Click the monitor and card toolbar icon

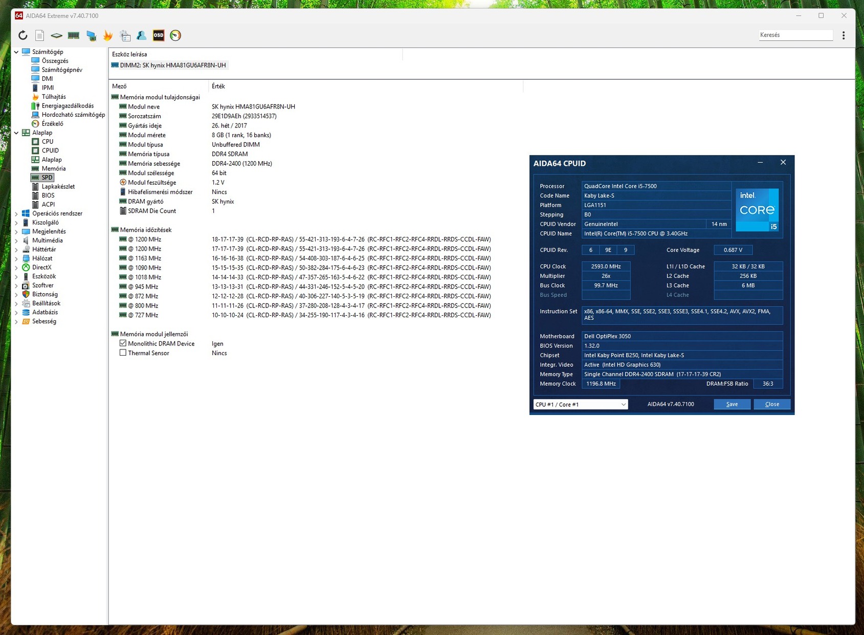click(x=91, y=35)
